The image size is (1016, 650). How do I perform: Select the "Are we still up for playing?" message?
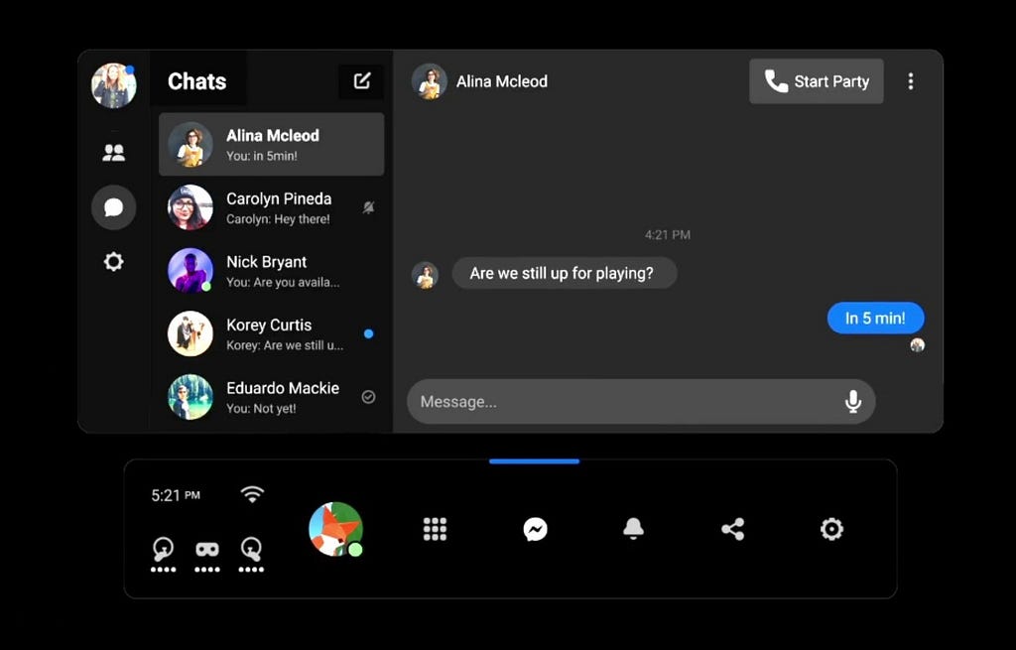pos(565,273)
